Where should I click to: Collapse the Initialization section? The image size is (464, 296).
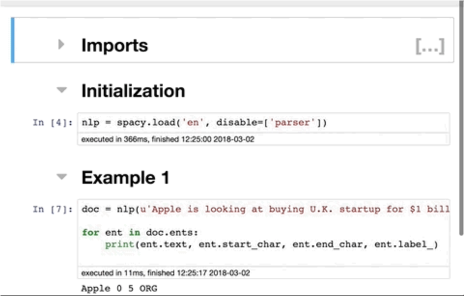click(62, 90)
